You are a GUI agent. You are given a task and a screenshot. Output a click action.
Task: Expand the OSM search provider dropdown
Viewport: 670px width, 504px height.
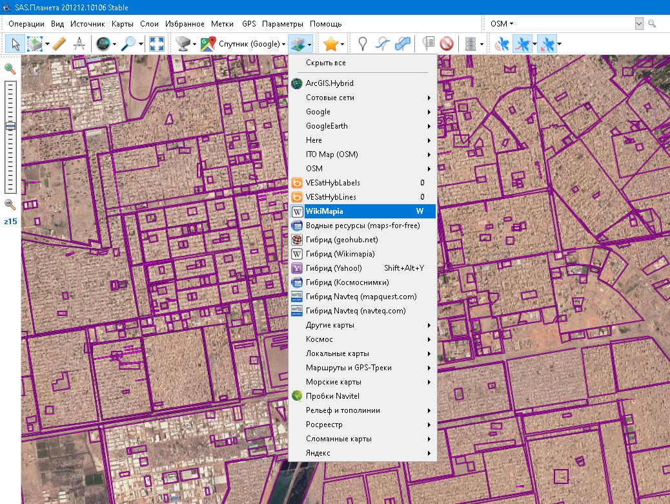click(x=502, y=23)
